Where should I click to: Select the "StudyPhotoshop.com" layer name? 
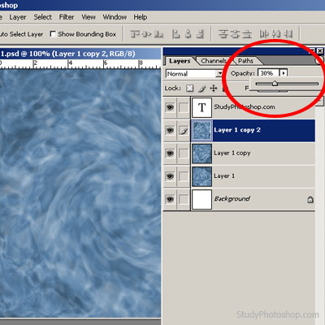245,107
